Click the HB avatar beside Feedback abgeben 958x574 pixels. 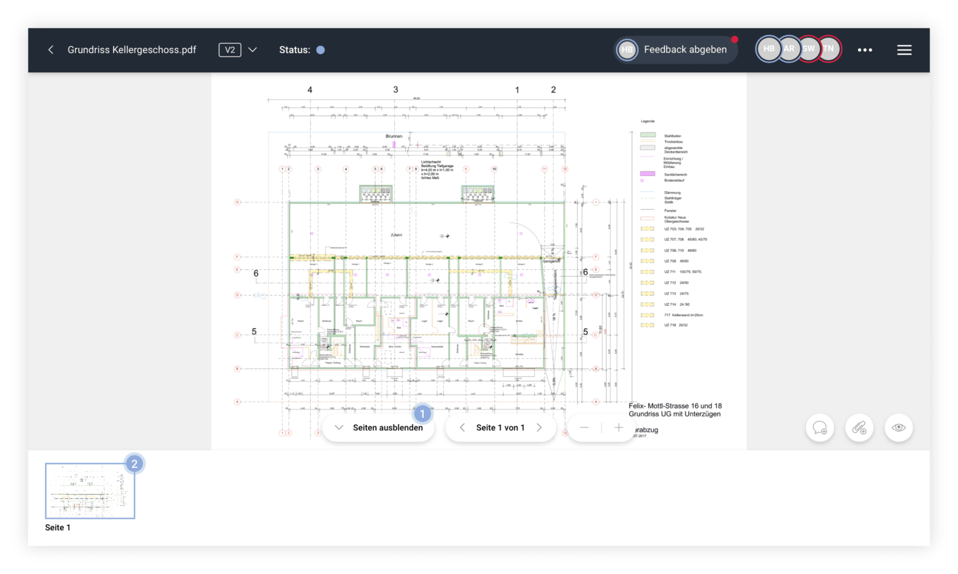coord(627,50)
